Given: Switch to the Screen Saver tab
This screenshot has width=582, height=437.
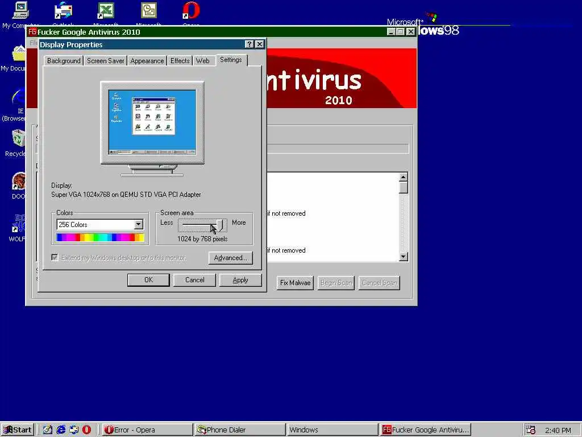Looking at the screenshot, I should (105, 61).
